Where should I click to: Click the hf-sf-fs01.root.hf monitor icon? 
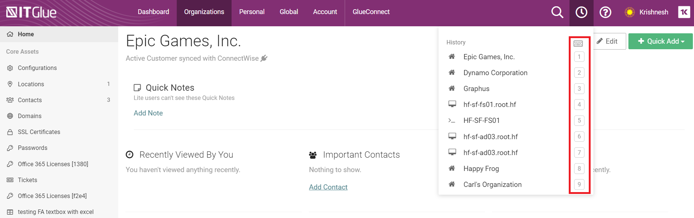(452, 104)
